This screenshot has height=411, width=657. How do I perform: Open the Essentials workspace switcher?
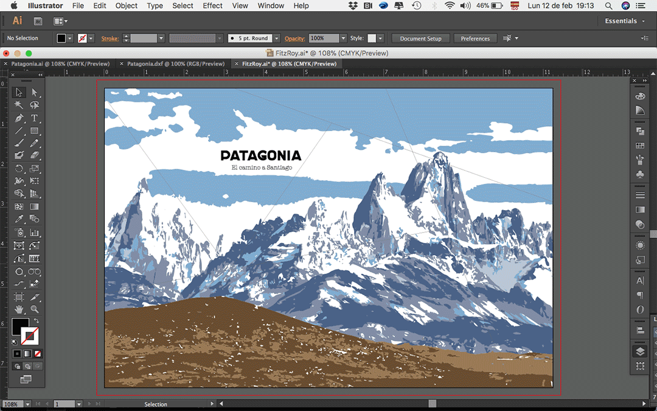point(624,21)
